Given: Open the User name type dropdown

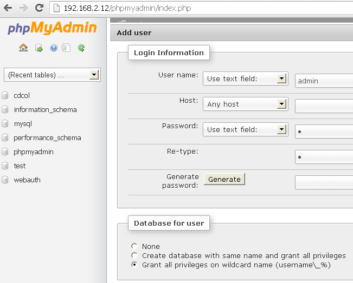Looking at the screenshot, I should click(245, 79).
